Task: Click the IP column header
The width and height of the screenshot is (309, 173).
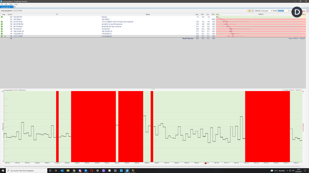Action: pos(57,14)
